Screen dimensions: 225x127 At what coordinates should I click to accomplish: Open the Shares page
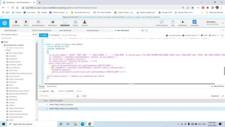point(26,23)
